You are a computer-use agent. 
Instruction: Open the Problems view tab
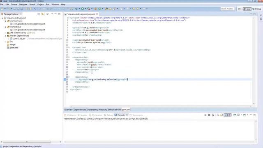(x=70, y=115)
